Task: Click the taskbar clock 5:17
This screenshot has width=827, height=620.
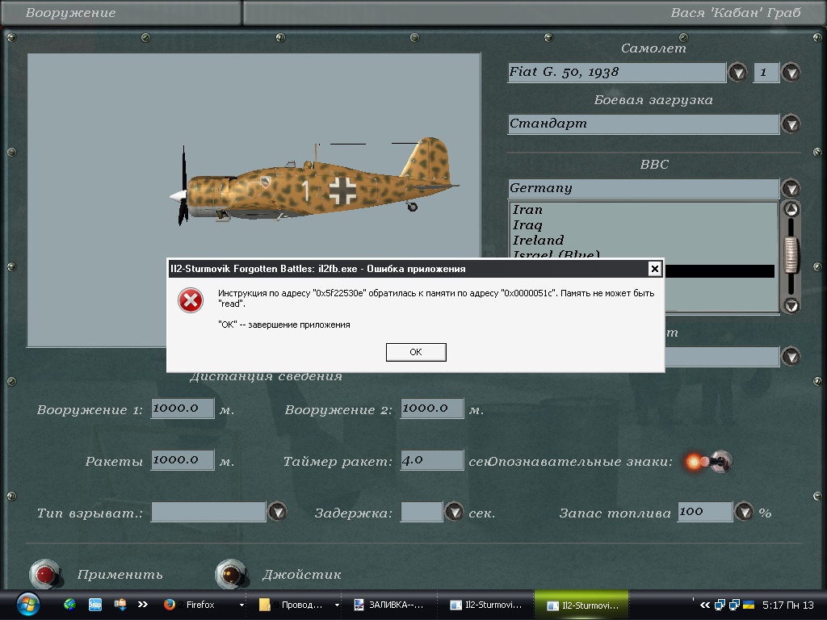Action: click(x=788, y=605)
